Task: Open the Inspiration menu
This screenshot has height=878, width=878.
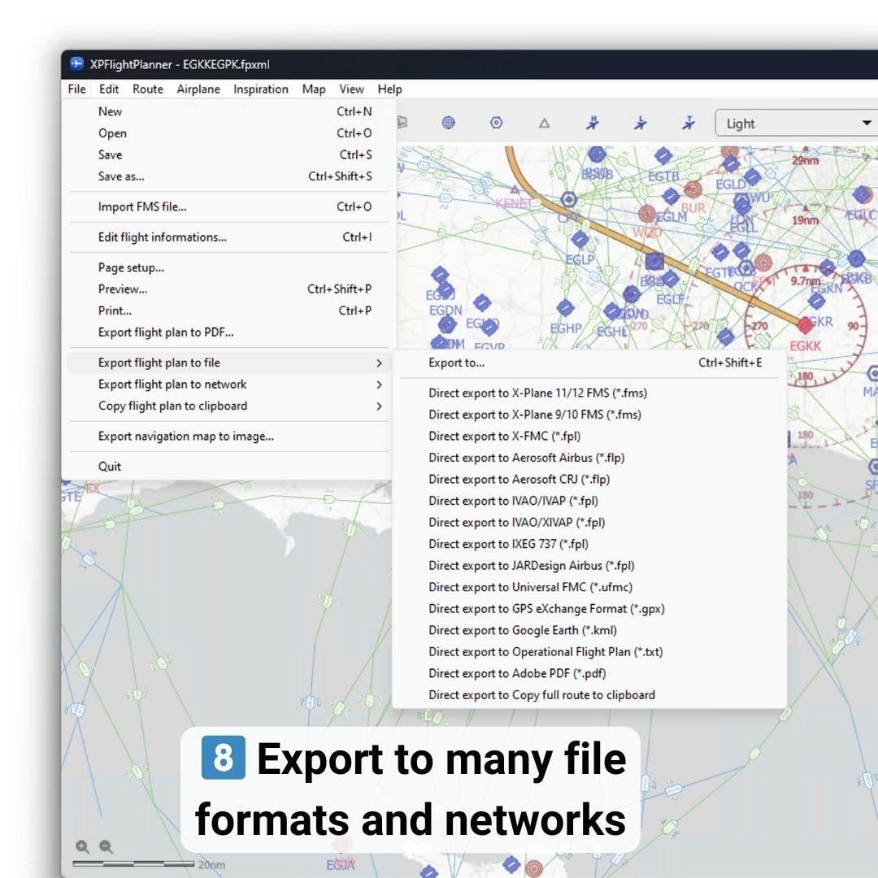Action: coord(261,89)
